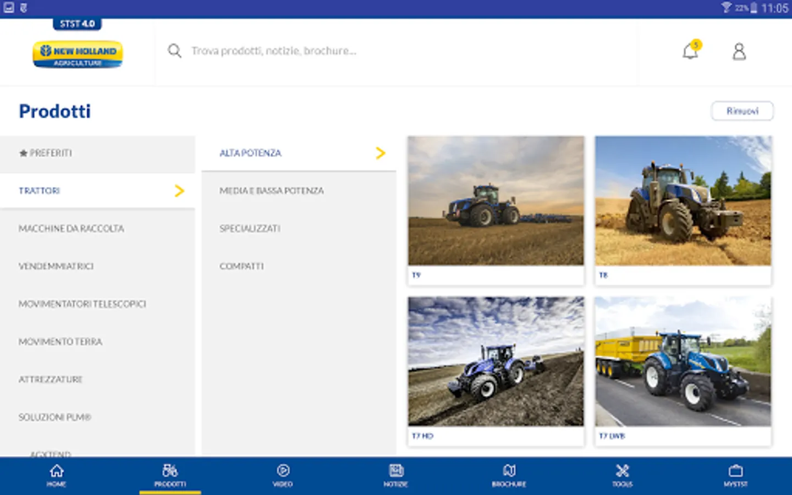Screen dimensions: 792x495
Task: Tap the Prodotti page heading
Action: tap(55, 111)
